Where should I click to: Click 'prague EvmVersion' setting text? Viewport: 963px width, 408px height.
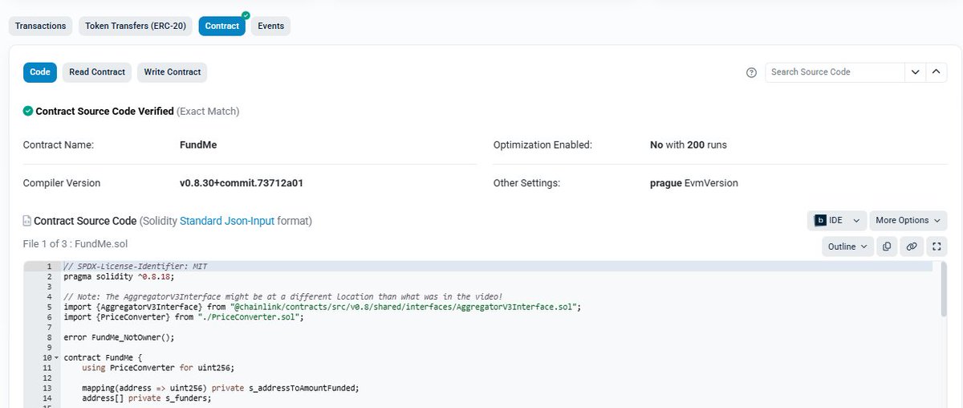click(x=693, y=183)
